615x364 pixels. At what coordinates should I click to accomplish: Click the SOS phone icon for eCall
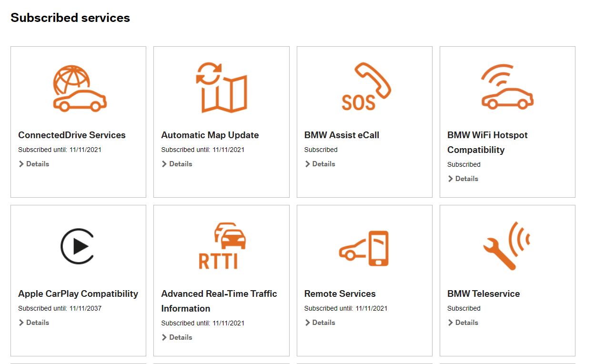coord(366,86)
